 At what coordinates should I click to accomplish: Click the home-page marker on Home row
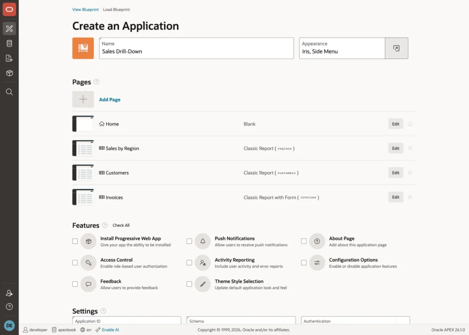(410, 124)
